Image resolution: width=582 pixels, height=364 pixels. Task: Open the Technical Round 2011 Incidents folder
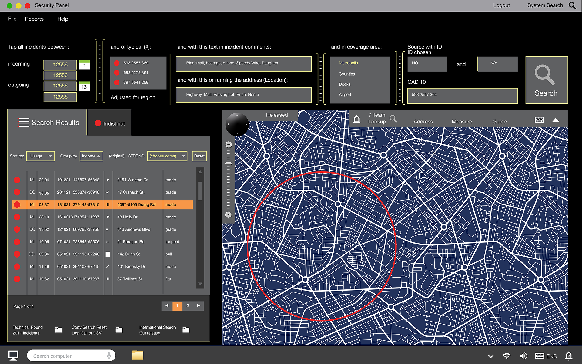point(59,330)
